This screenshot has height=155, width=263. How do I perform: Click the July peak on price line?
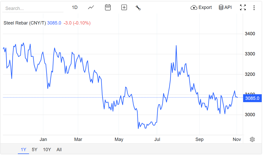pyautogui.click(x=176, y=46)
